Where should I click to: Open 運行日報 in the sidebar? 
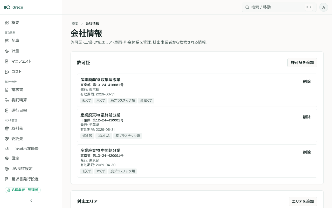click(31, 110)
